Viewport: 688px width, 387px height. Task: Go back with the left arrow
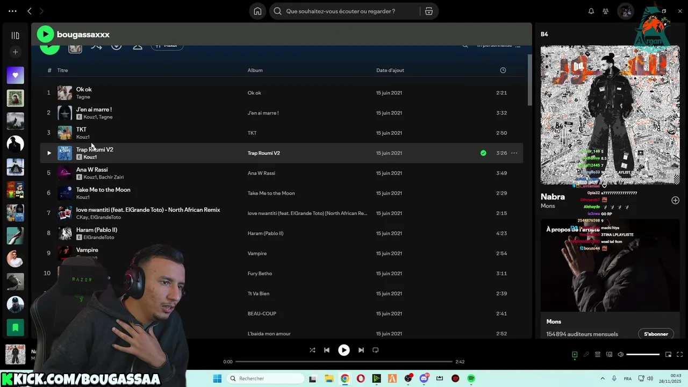pyautogui.click(x=30, y=11)
